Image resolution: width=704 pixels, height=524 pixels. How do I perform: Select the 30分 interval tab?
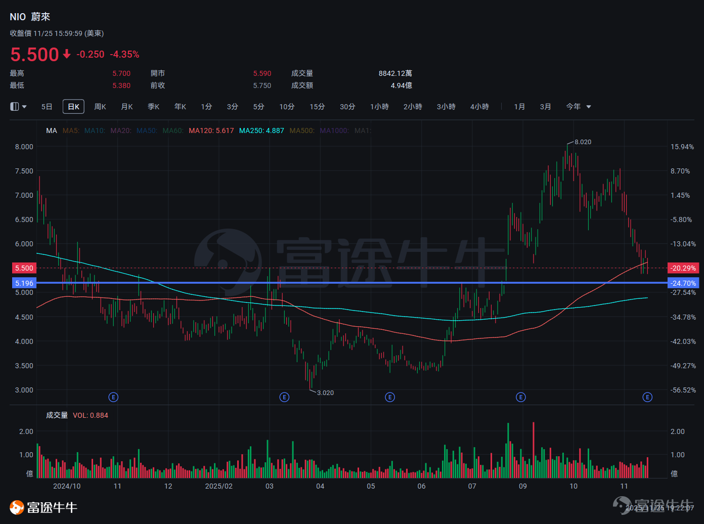coord(347,107)
